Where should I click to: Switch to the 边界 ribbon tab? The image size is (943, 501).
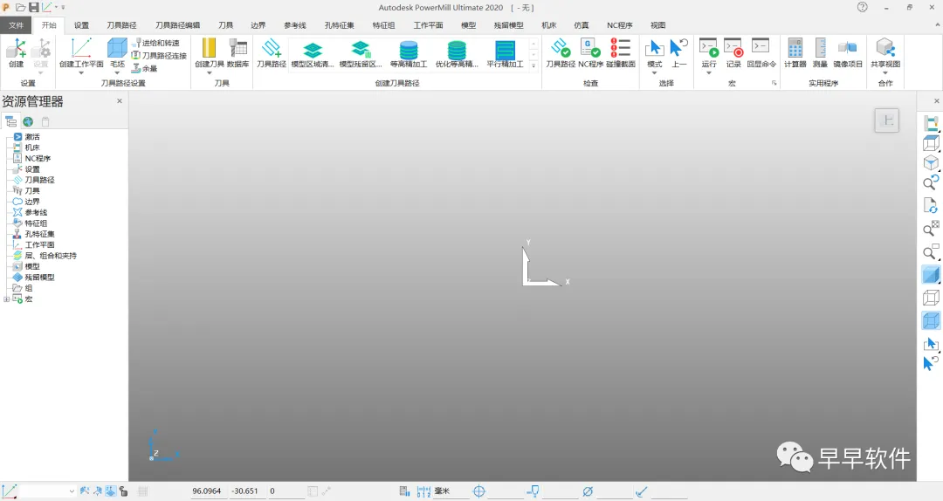click(258, 25)
